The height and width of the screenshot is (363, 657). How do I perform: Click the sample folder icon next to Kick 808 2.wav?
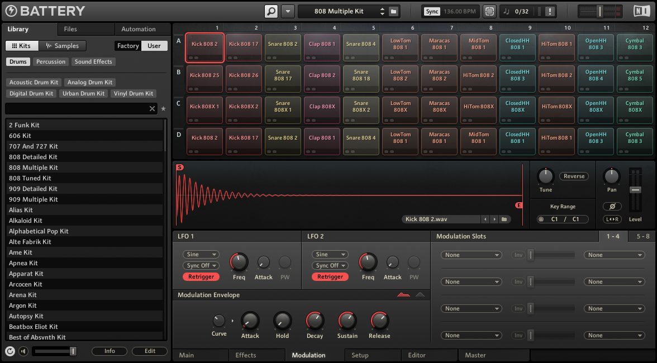tap(504, 219)
